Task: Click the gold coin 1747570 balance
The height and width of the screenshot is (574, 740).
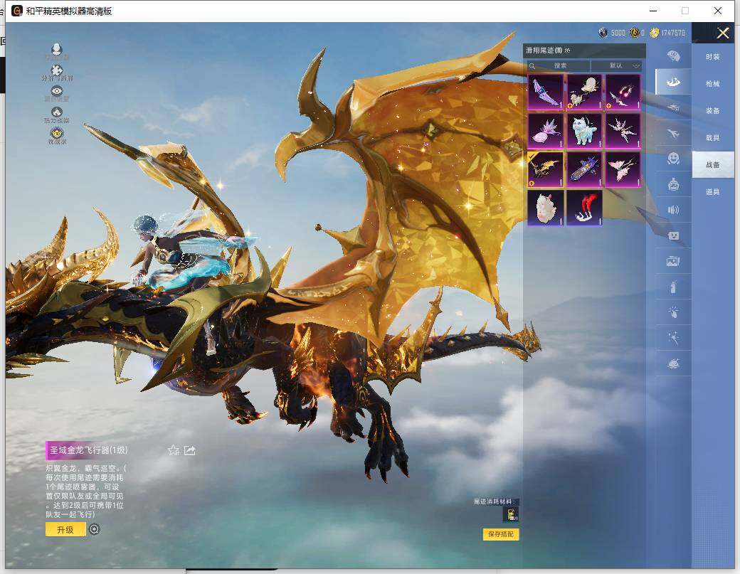Action: pyautogui.click(x=667, y=32)
